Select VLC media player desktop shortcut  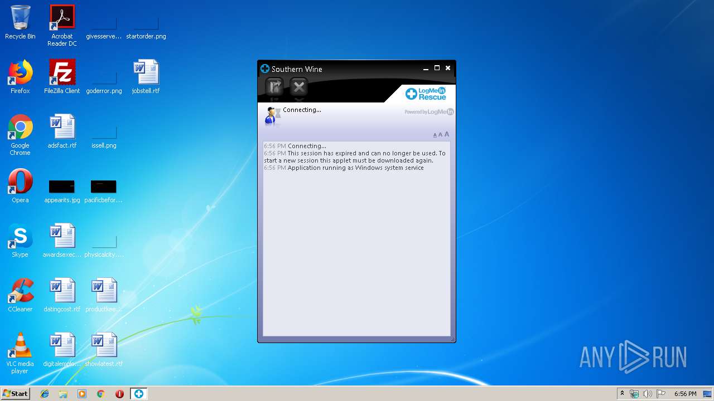[x=20, y=353]
